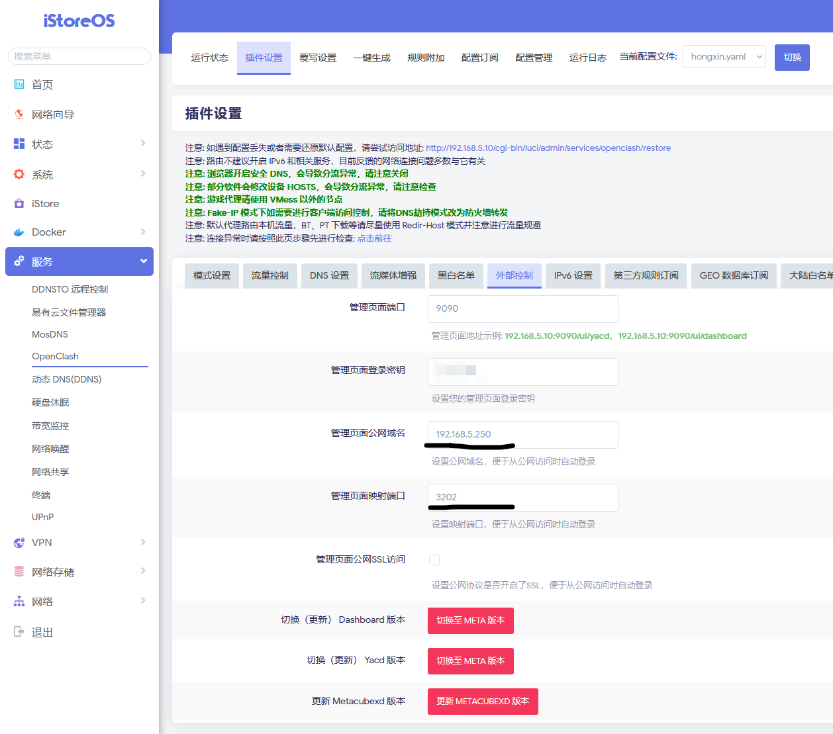Click the 管理页面公网域名 input
Viewport: 833px width, 734px height.
pos(523,435)
